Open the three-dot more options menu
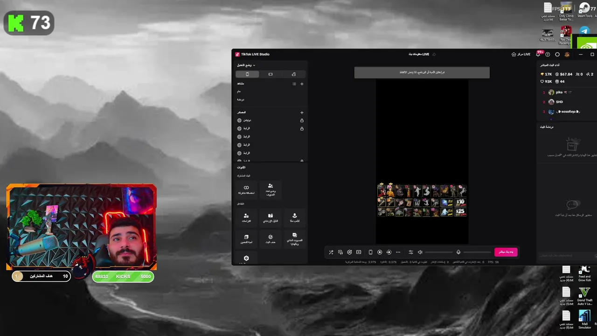The image size is (597, 336). pyautogui.click(x=398, y=252)
